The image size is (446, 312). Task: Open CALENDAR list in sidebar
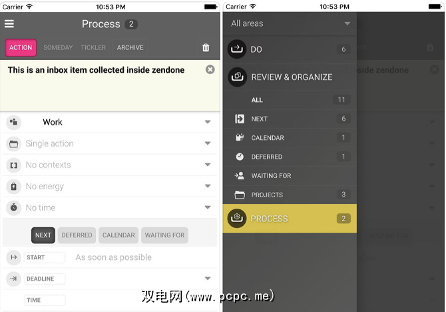[290, 138]
